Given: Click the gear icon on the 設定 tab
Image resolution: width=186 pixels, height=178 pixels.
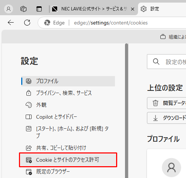Looking at the screenshot, I should [x=144, y=9].
